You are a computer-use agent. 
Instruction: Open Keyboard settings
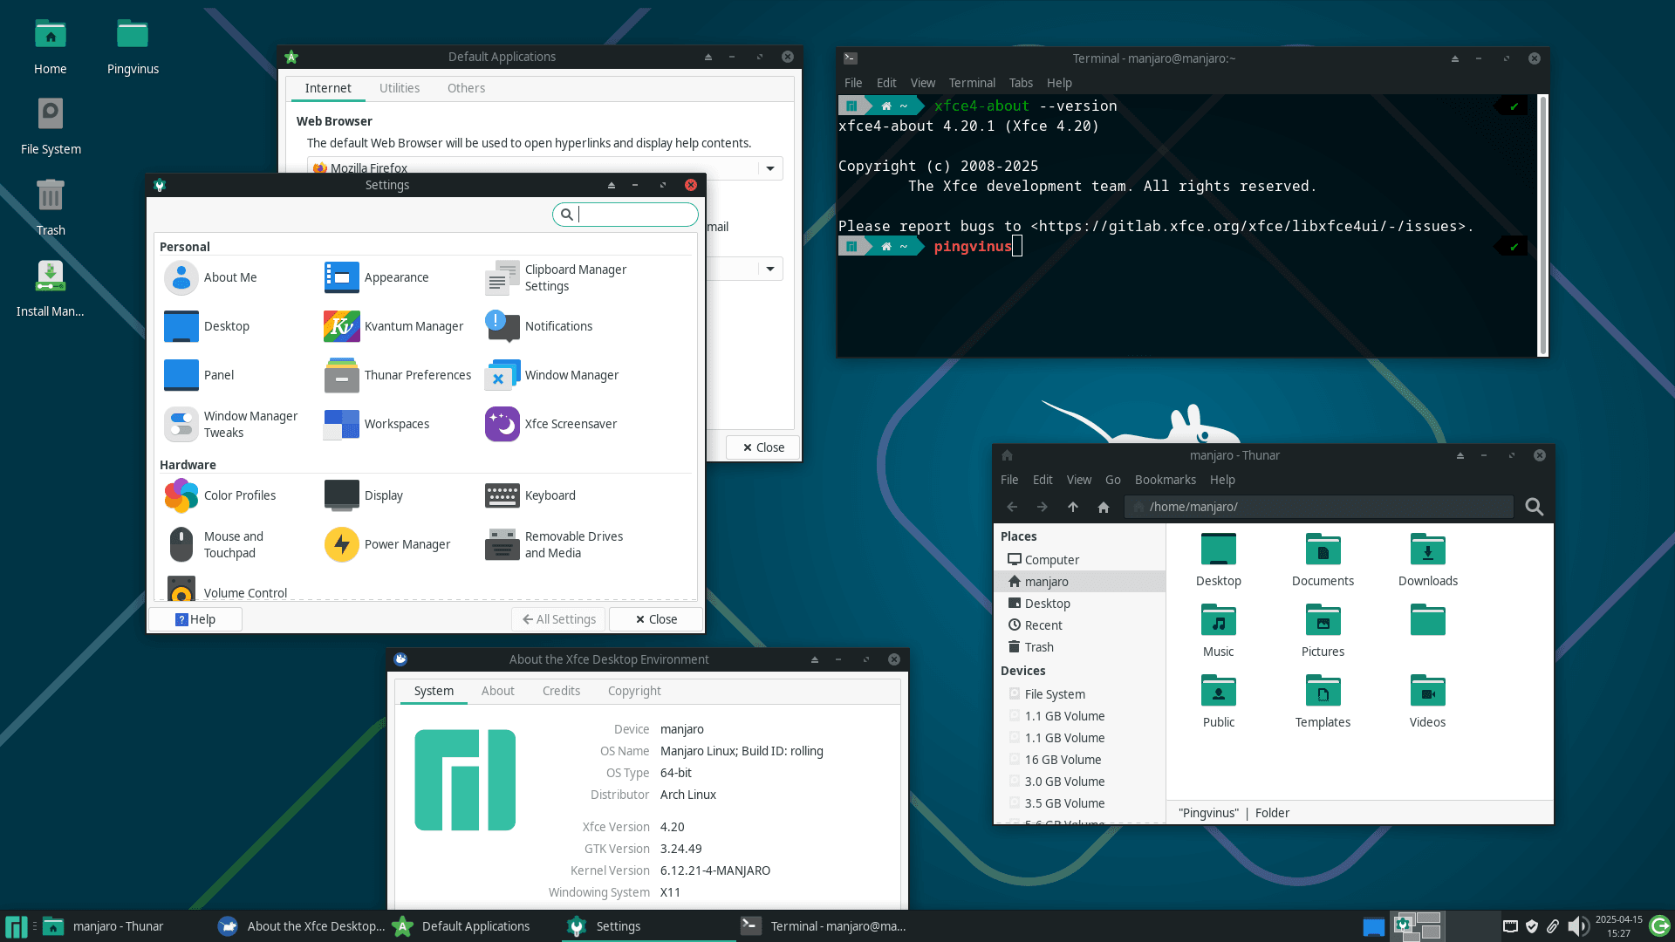pos(502,495)
